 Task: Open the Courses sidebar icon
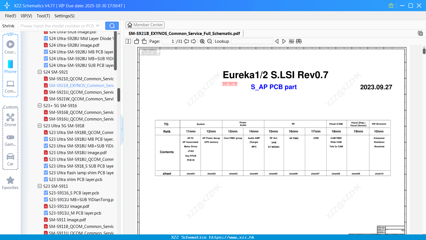[x=10, y=47]
